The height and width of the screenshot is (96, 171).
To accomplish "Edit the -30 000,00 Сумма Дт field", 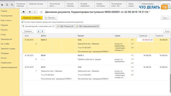I will point(144,40).
